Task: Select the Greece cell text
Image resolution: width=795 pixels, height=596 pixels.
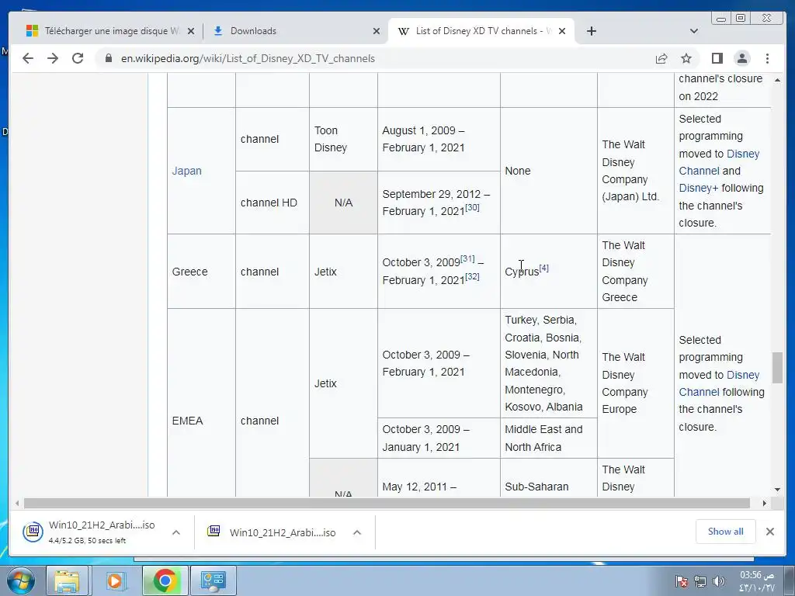Action: pos(189,272)
